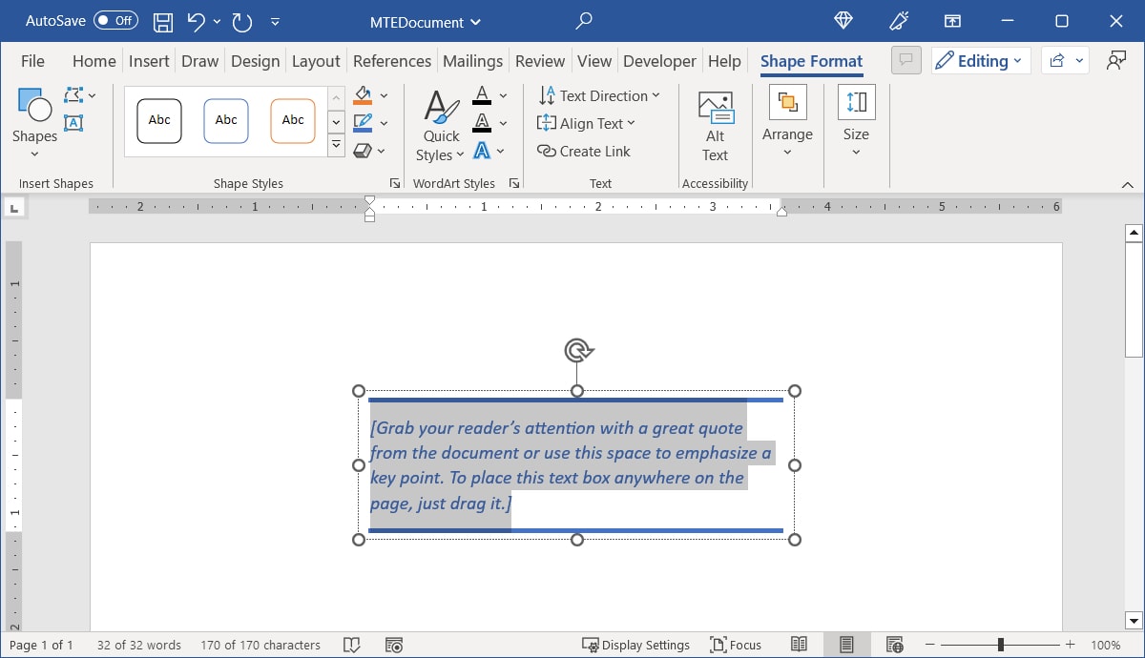This screenshot has height=658, width=1145.
Task: Enable Focus mode from the status bar
Action: [737, 645]
